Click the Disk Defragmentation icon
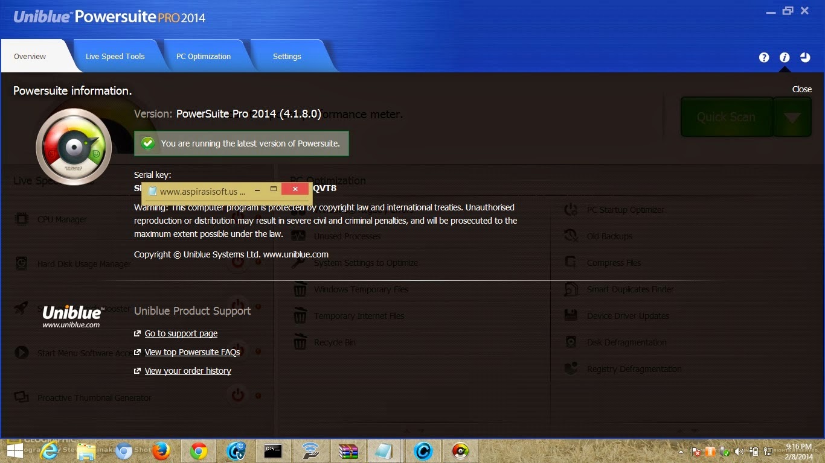The height and width of the screenshot is (463, 825). pyautogui.click(x=571, y=342)
